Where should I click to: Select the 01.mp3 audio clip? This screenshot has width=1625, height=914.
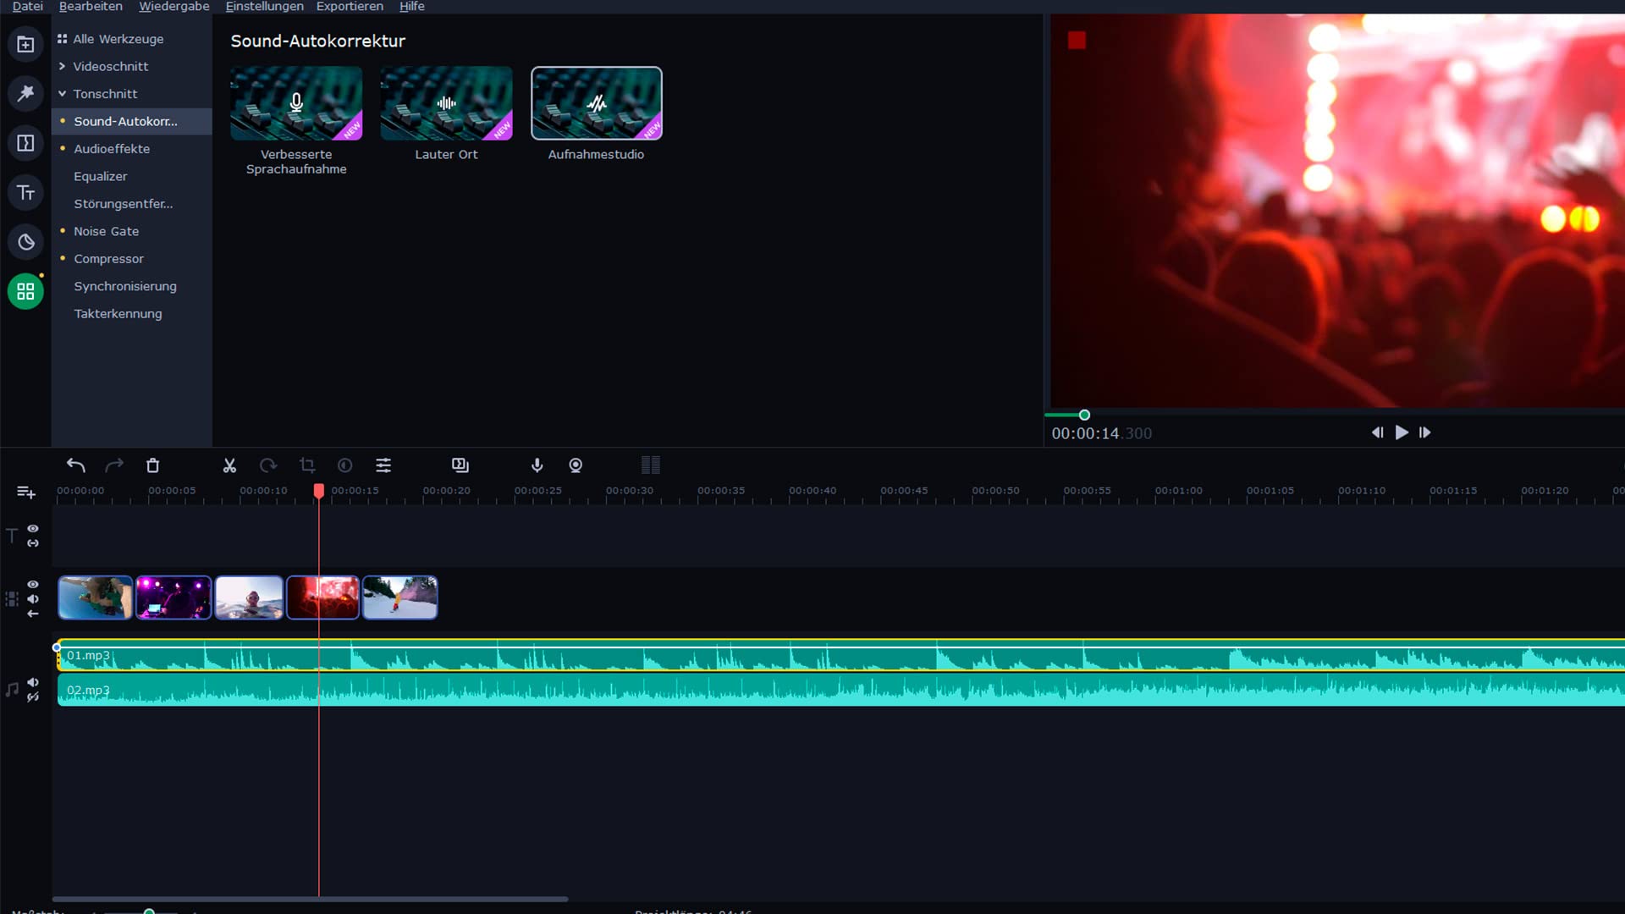coord(840,655)
